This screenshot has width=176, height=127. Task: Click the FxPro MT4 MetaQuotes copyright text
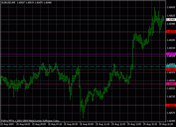click(30, 121)
